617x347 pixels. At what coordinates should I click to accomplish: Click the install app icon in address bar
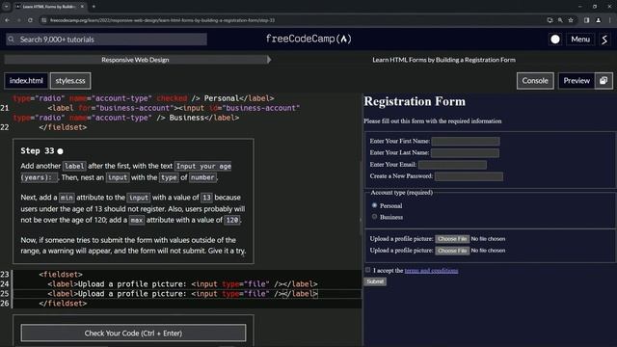pyautogui.click(x=550, y=20)
